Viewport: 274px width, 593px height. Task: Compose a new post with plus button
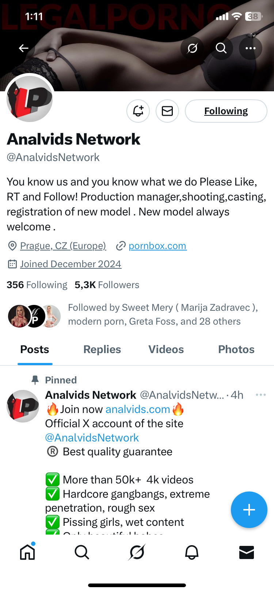[x=249, y=510]
